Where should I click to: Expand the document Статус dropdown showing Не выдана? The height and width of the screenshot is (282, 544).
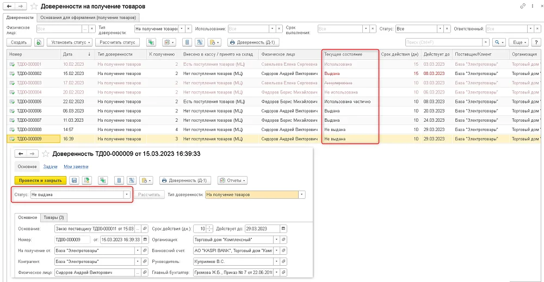coord(127,195)
